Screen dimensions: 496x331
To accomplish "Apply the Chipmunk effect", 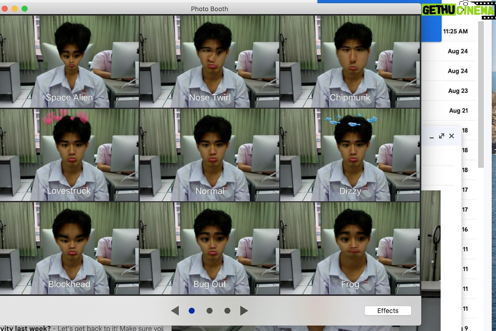I will tap(350, 62).
